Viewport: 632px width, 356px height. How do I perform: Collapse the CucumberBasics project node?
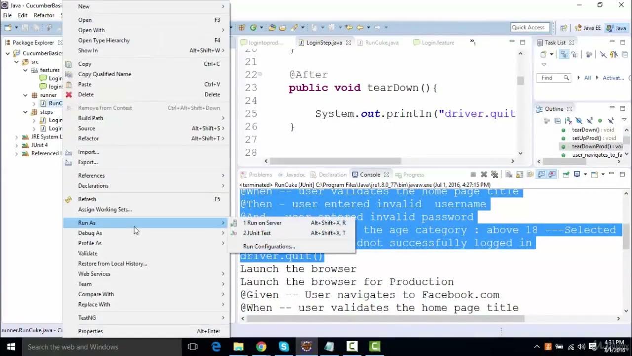[x=8, y=53]
